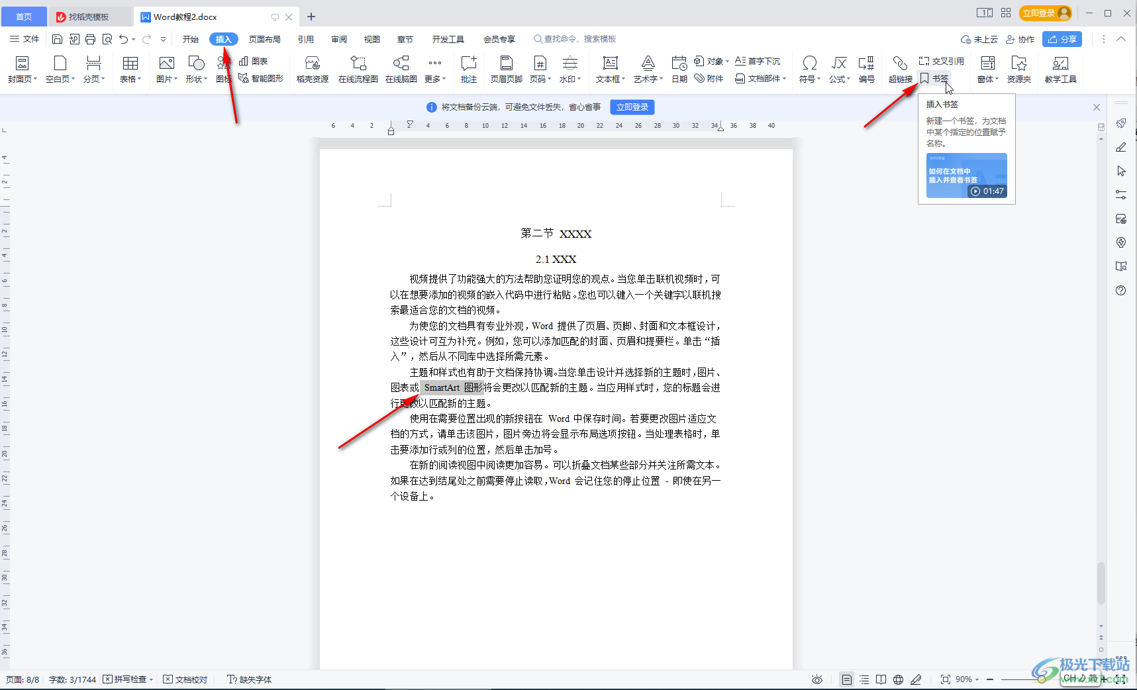This screenshot has height=690, width=1137.
Task: Switch to the 引用 ribbon tab
Action: tap(306, 39)
